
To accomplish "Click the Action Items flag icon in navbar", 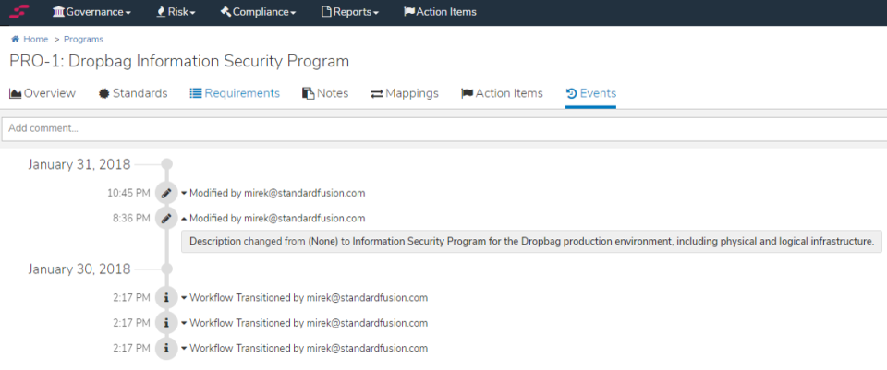I will 409,12.
